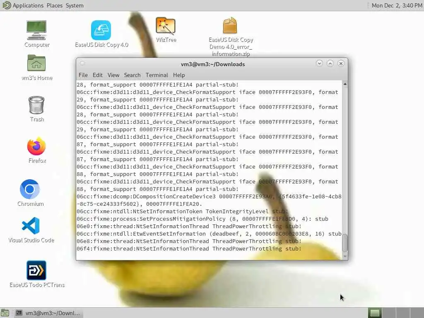This screenshot has height=318, width=424.
Task: Click the MATE logo in top panel
Action: tap(6, 5)
